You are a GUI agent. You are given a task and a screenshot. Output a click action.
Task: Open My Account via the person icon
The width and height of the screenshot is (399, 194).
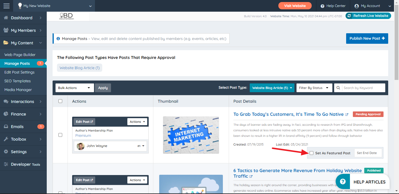[357, 6]
